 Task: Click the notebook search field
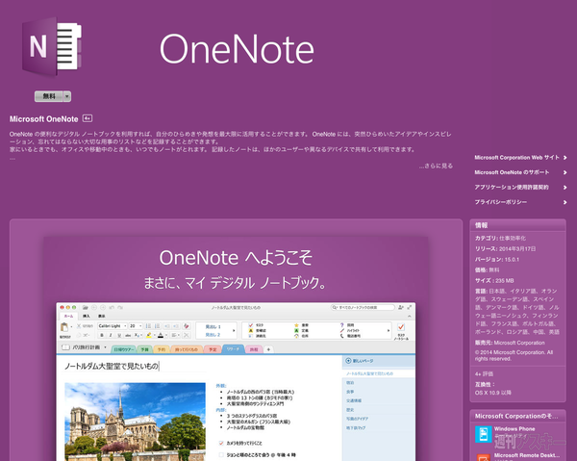click(363, 307)
